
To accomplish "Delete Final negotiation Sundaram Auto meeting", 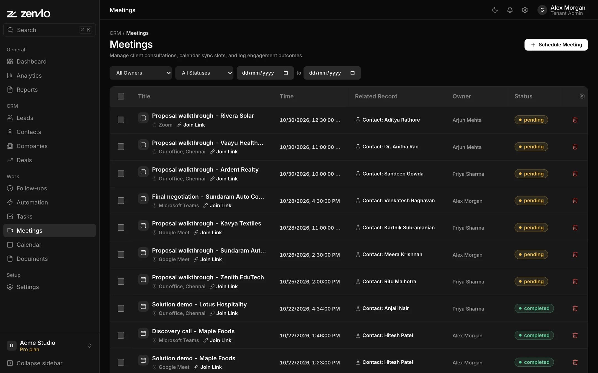I will (x=575, y=201).
